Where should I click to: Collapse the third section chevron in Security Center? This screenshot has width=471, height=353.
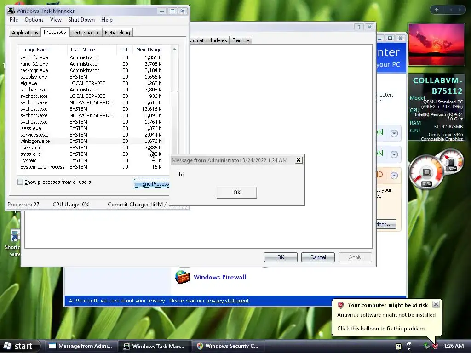(394, 175)
